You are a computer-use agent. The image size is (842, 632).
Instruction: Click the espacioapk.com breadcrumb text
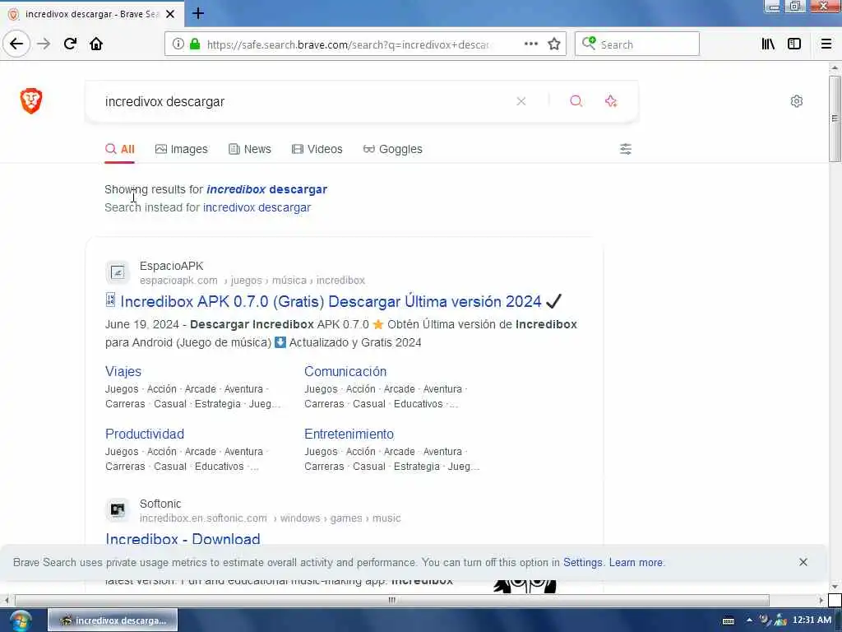[x=178, y=280]
